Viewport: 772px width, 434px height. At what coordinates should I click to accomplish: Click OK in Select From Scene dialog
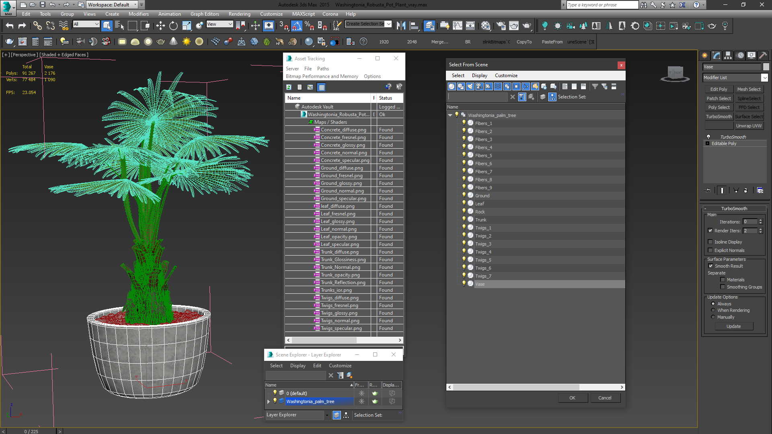[x=572, y=398]
